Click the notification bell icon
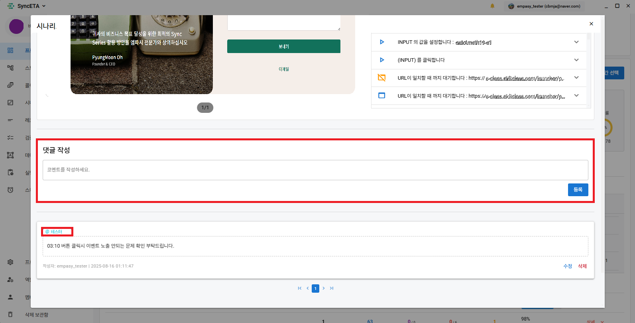The image size is (635, 323). 492,6
